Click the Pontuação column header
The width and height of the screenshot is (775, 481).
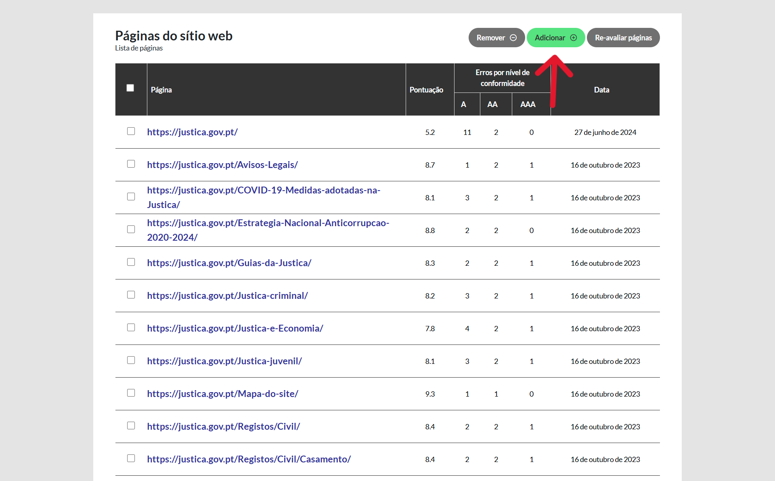[426, 90]
